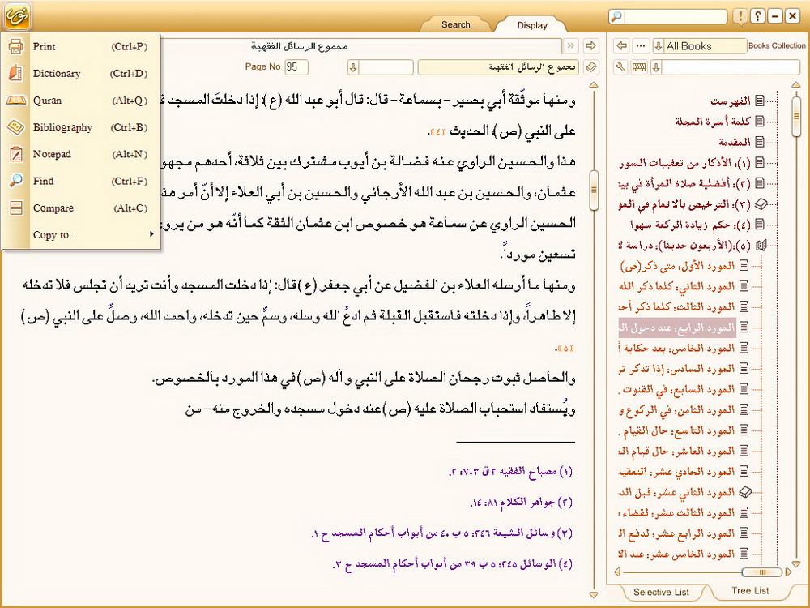The image size is (810, 608).
Task: Switch to the Display tab
Action: pos(532,25)
